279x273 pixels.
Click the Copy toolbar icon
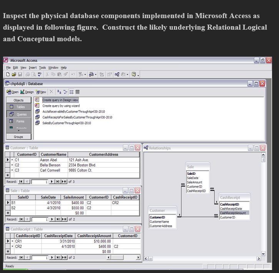point(53,74)
